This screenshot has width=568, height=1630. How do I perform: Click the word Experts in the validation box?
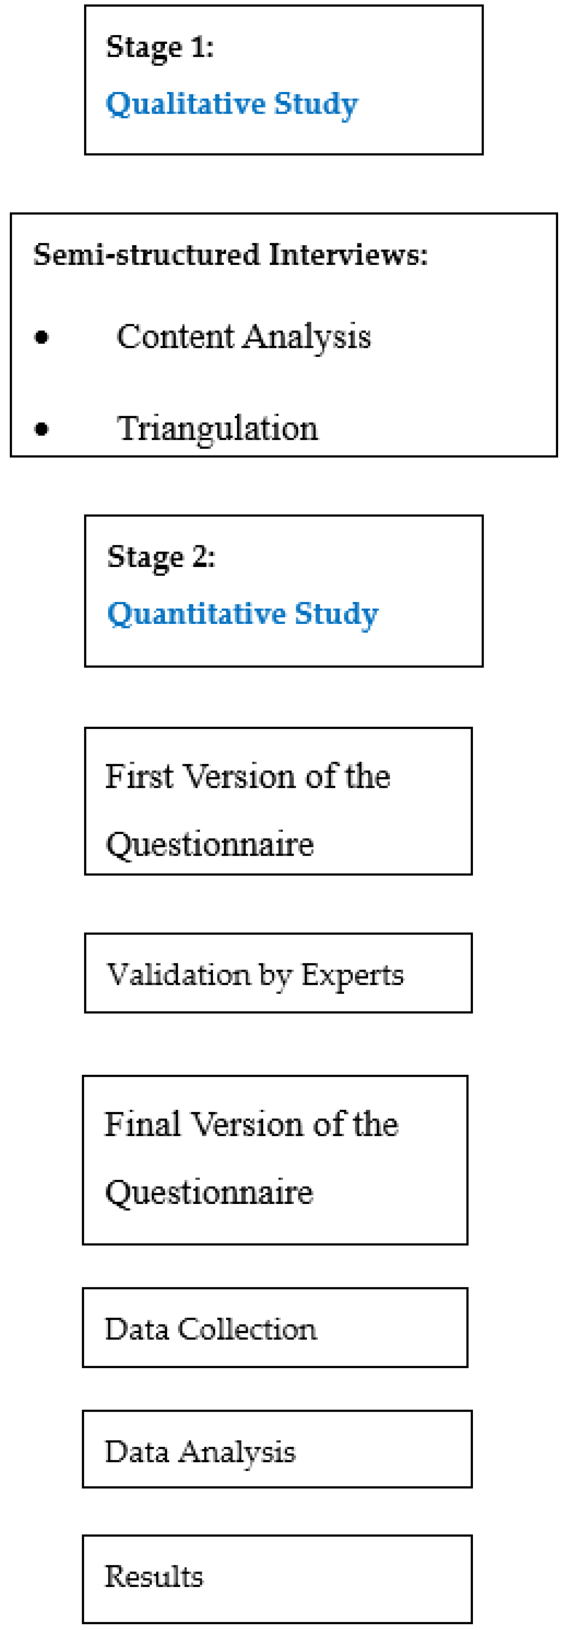click(x=352, y=975)
